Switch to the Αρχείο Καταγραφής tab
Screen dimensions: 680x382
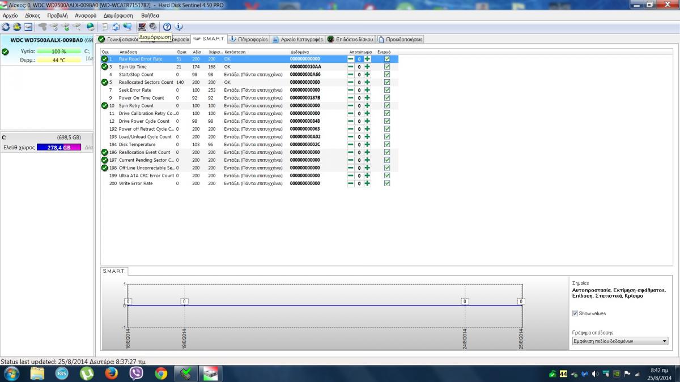point(297,40)
